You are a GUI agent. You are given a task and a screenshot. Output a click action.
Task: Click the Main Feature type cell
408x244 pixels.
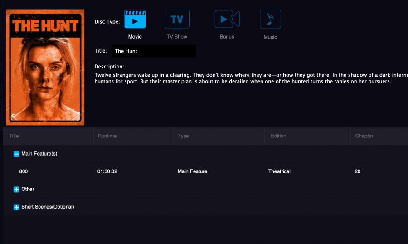pos(192,171)
